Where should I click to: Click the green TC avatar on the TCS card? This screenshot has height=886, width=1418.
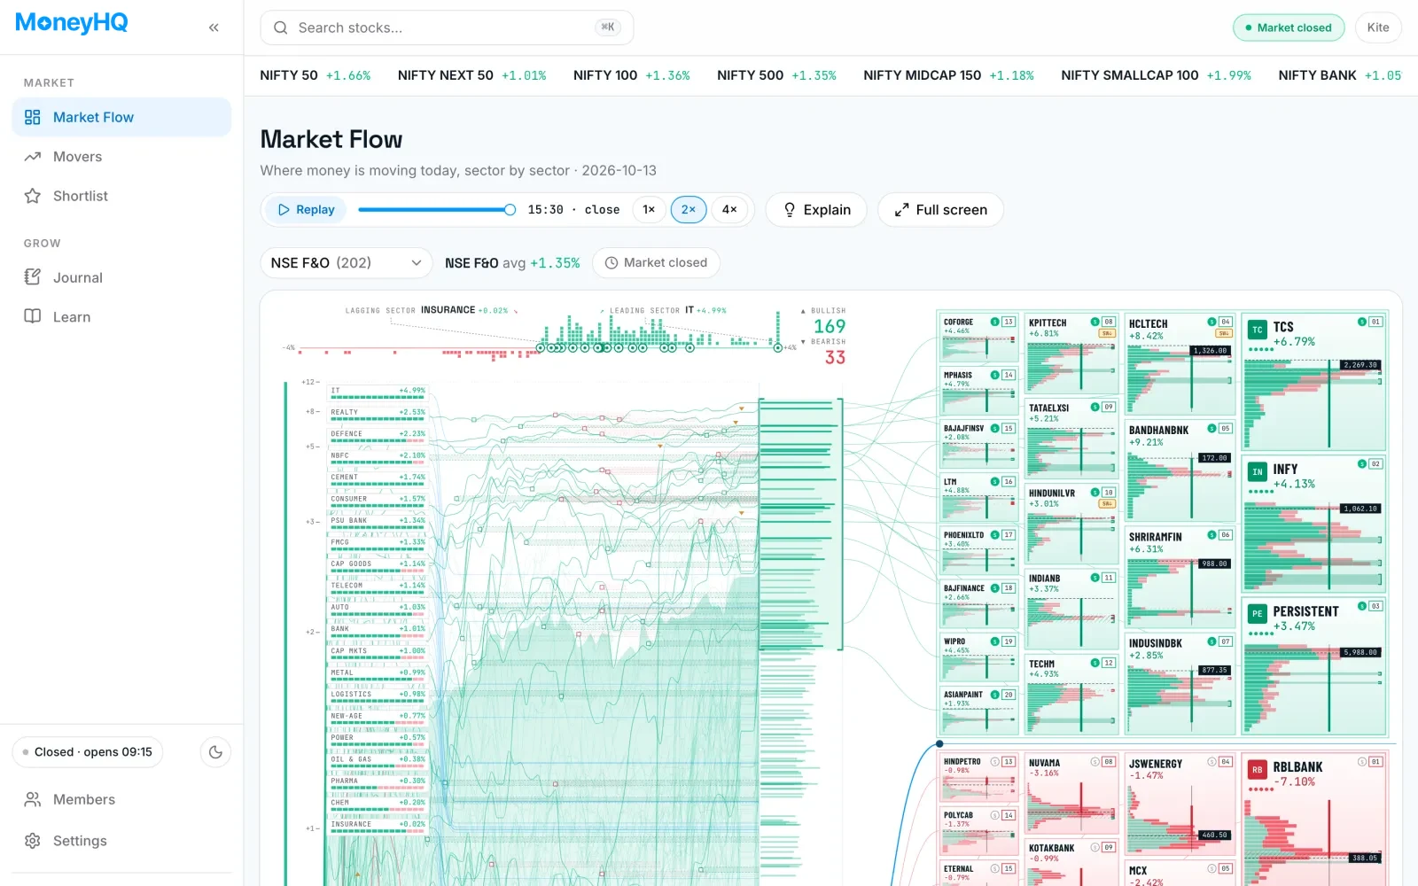(x=1257, y=330)
